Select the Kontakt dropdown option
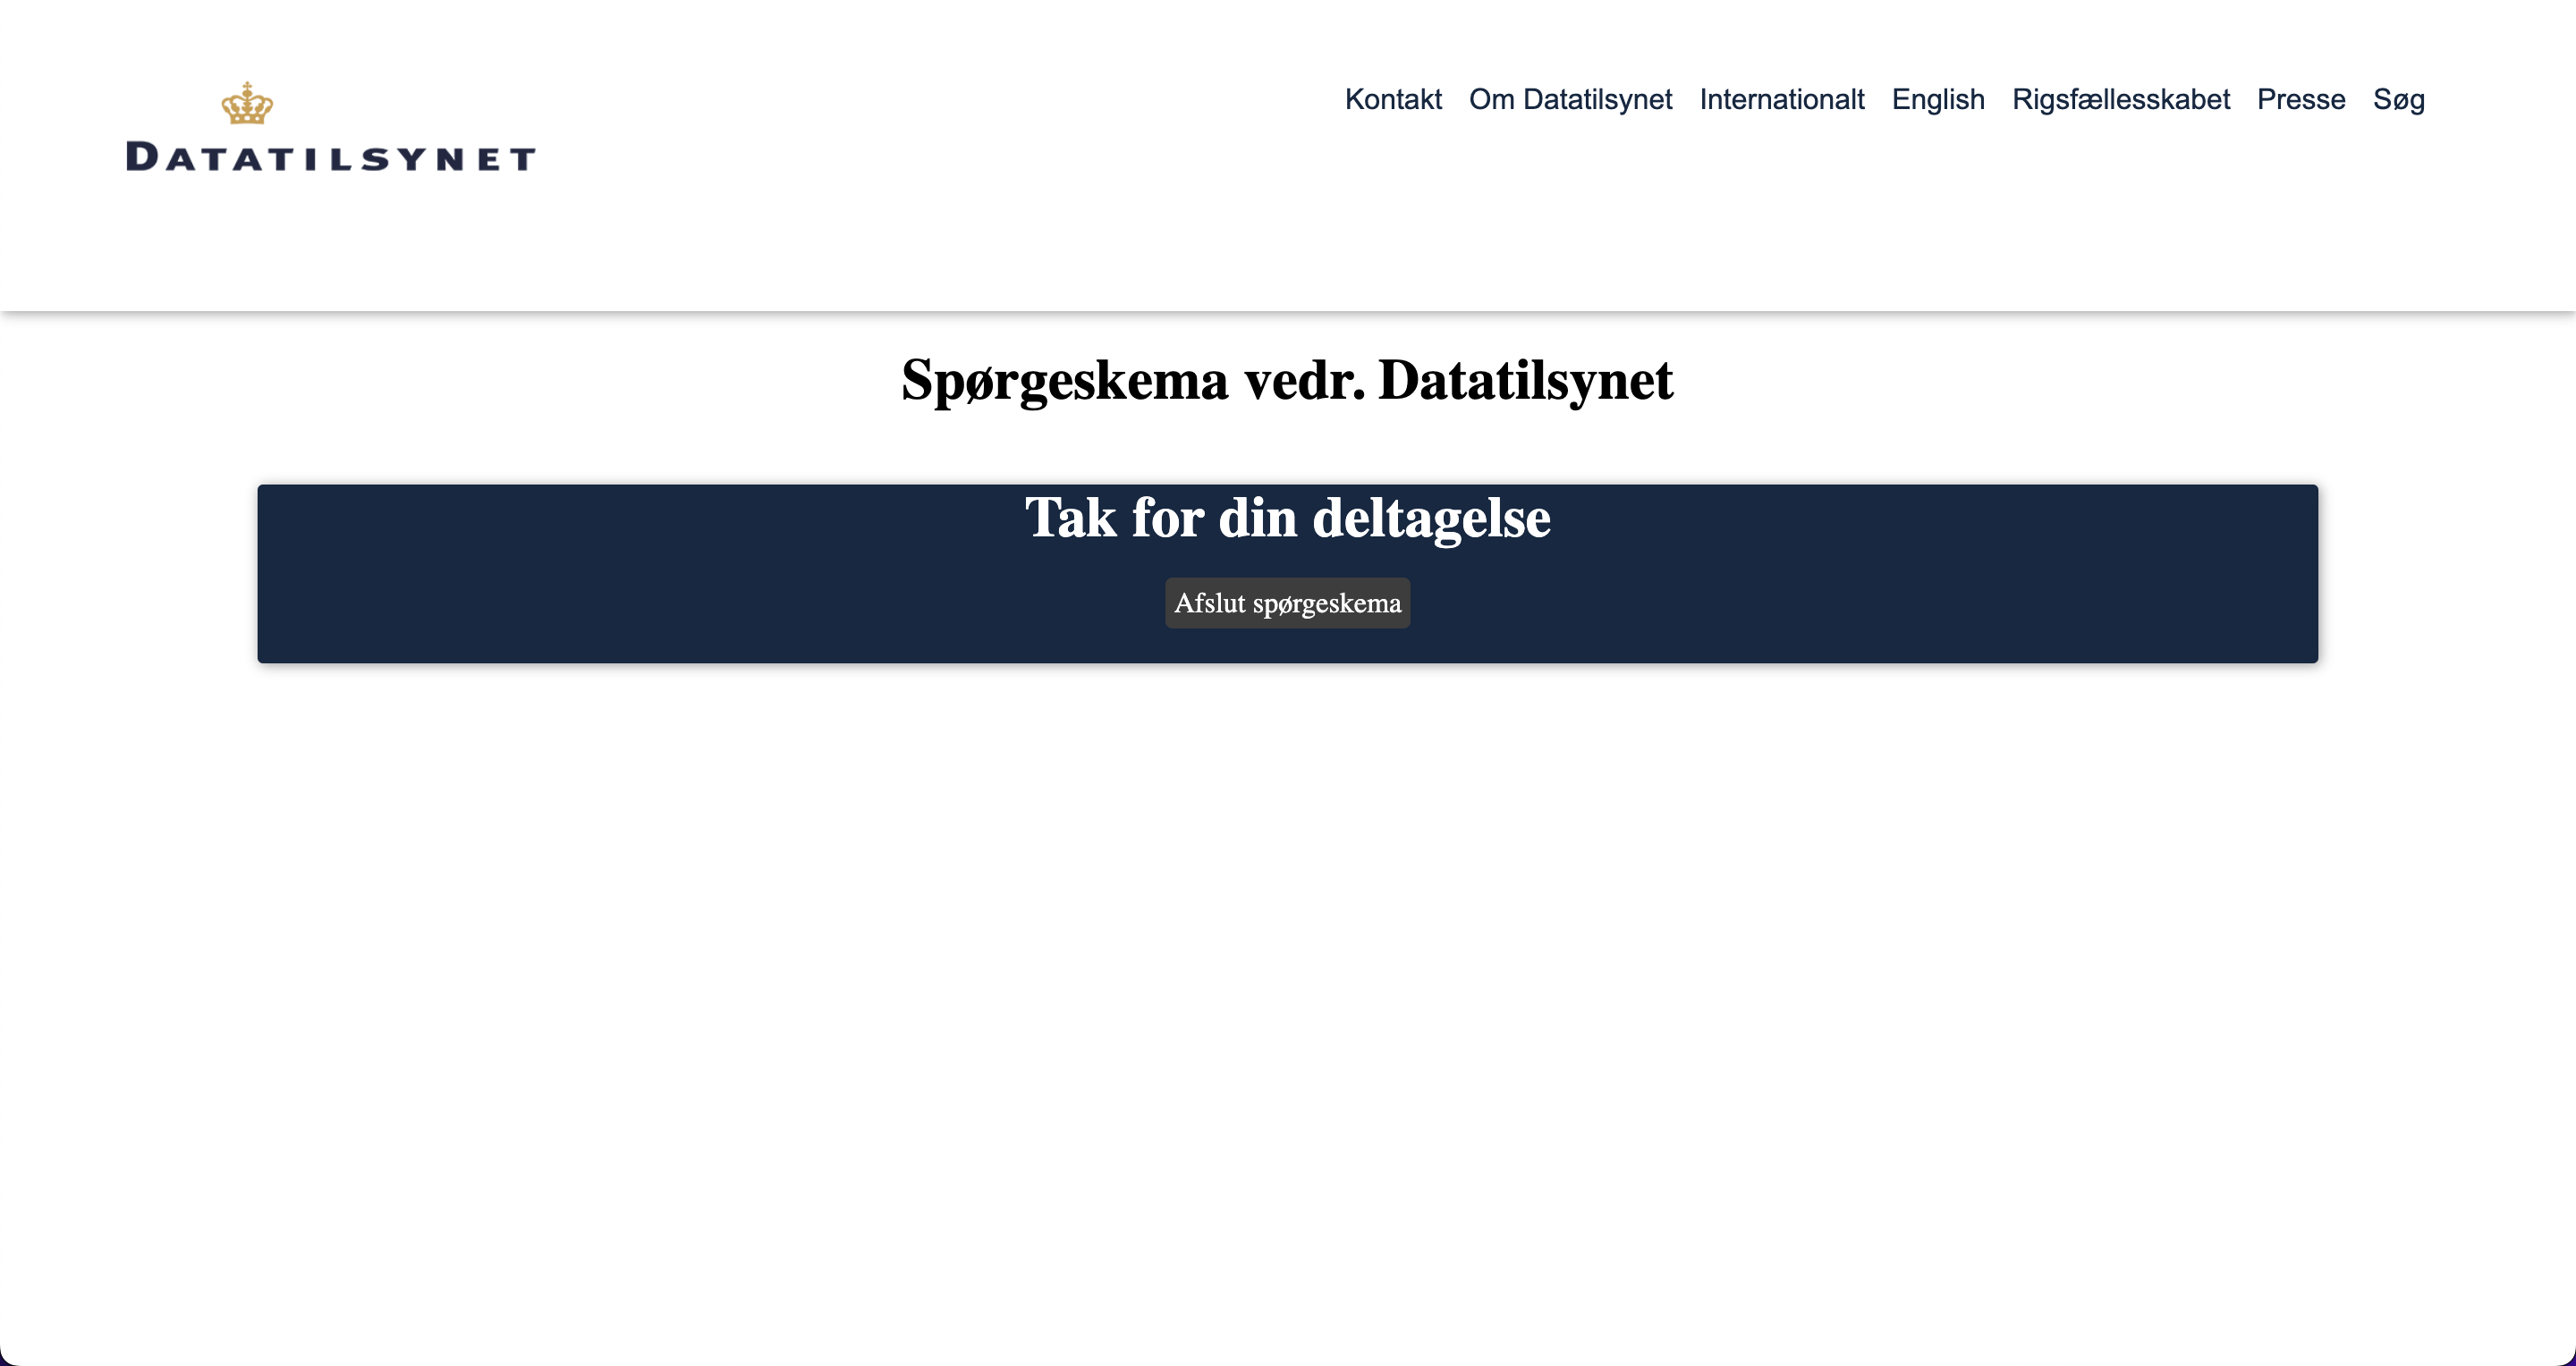This screenshot has width=2576, height=1366. point(1392,99)
